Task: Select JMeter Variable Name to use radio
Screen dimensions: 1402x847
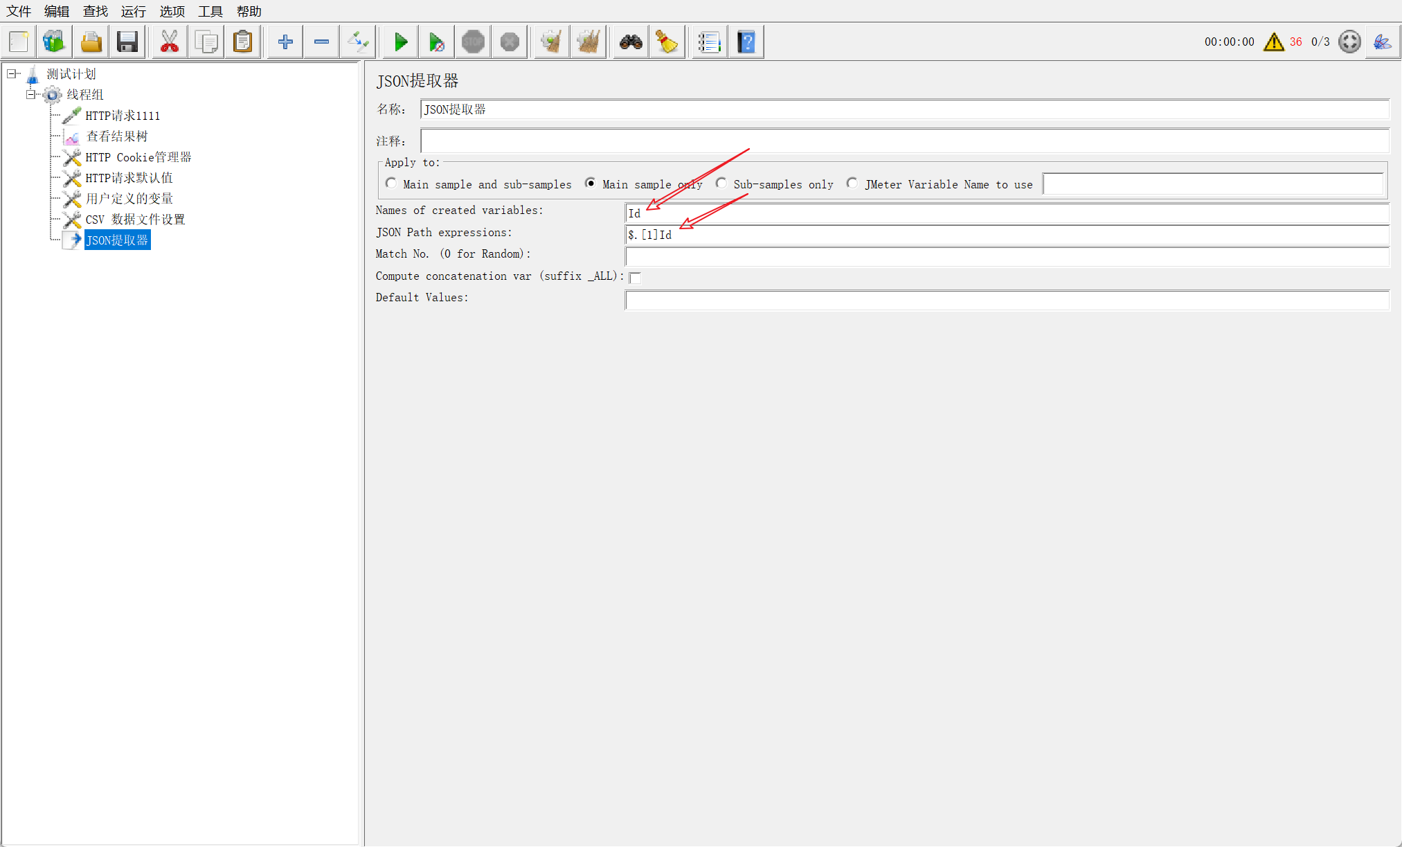Action: click(852, 184)
